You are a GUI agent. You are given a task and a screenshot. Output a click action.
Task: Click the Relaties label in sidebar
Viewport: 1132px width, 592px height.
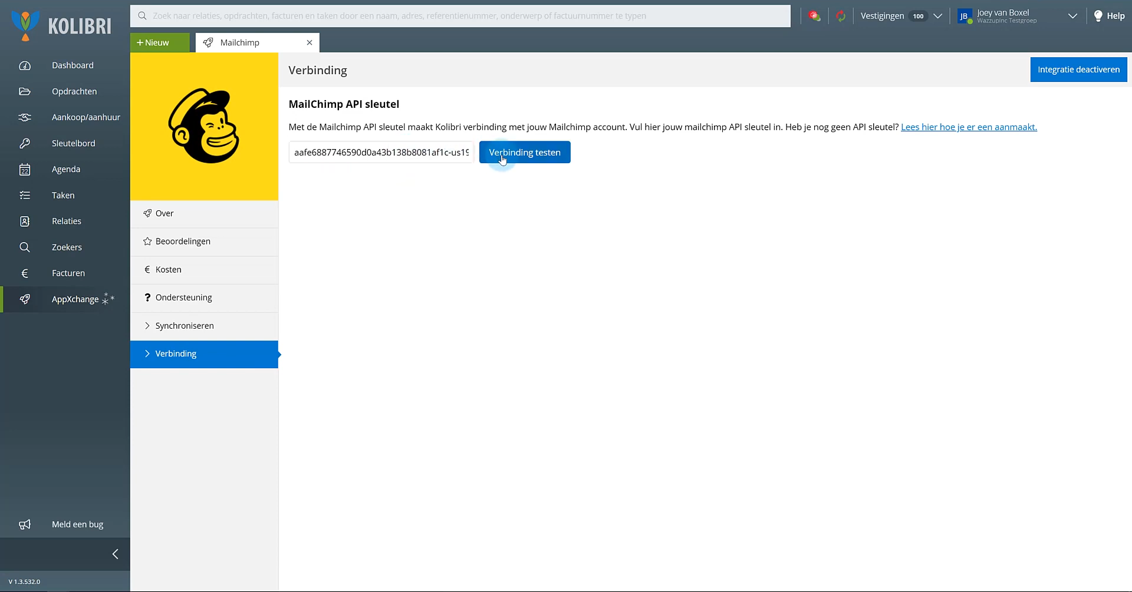[x=67, y=221]
